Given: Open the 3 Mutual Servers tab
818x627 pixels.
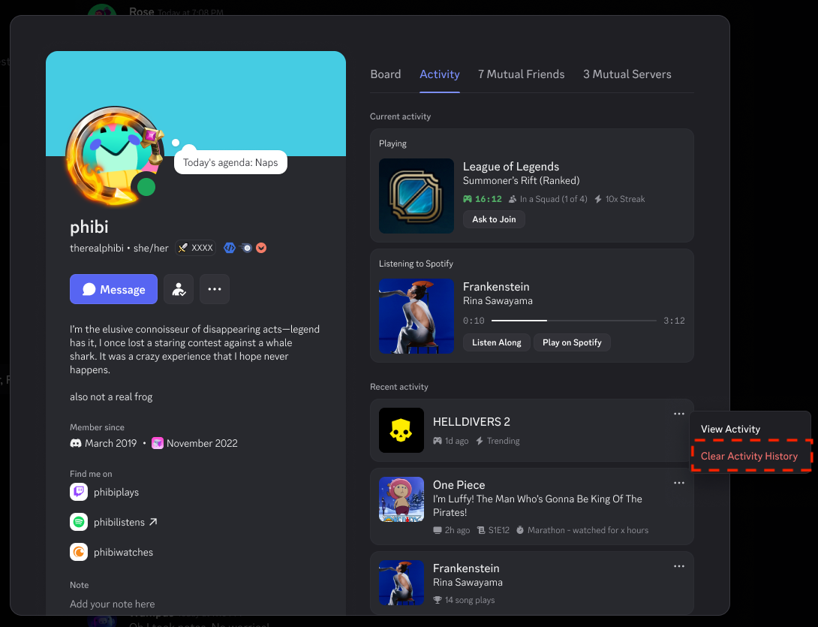Looking at the screenshot, I should [627, 74].
